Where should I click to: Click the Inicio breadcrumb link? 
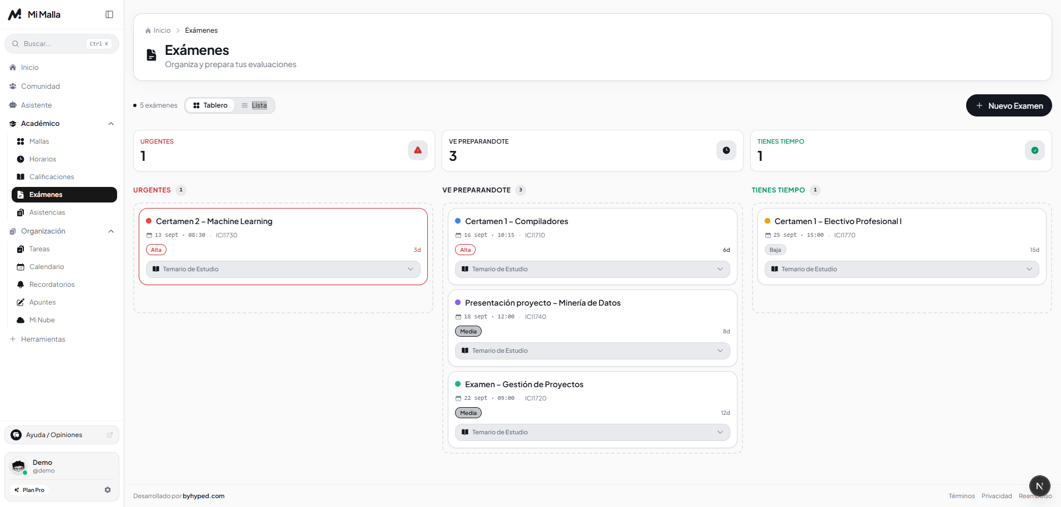pos(158,31)
